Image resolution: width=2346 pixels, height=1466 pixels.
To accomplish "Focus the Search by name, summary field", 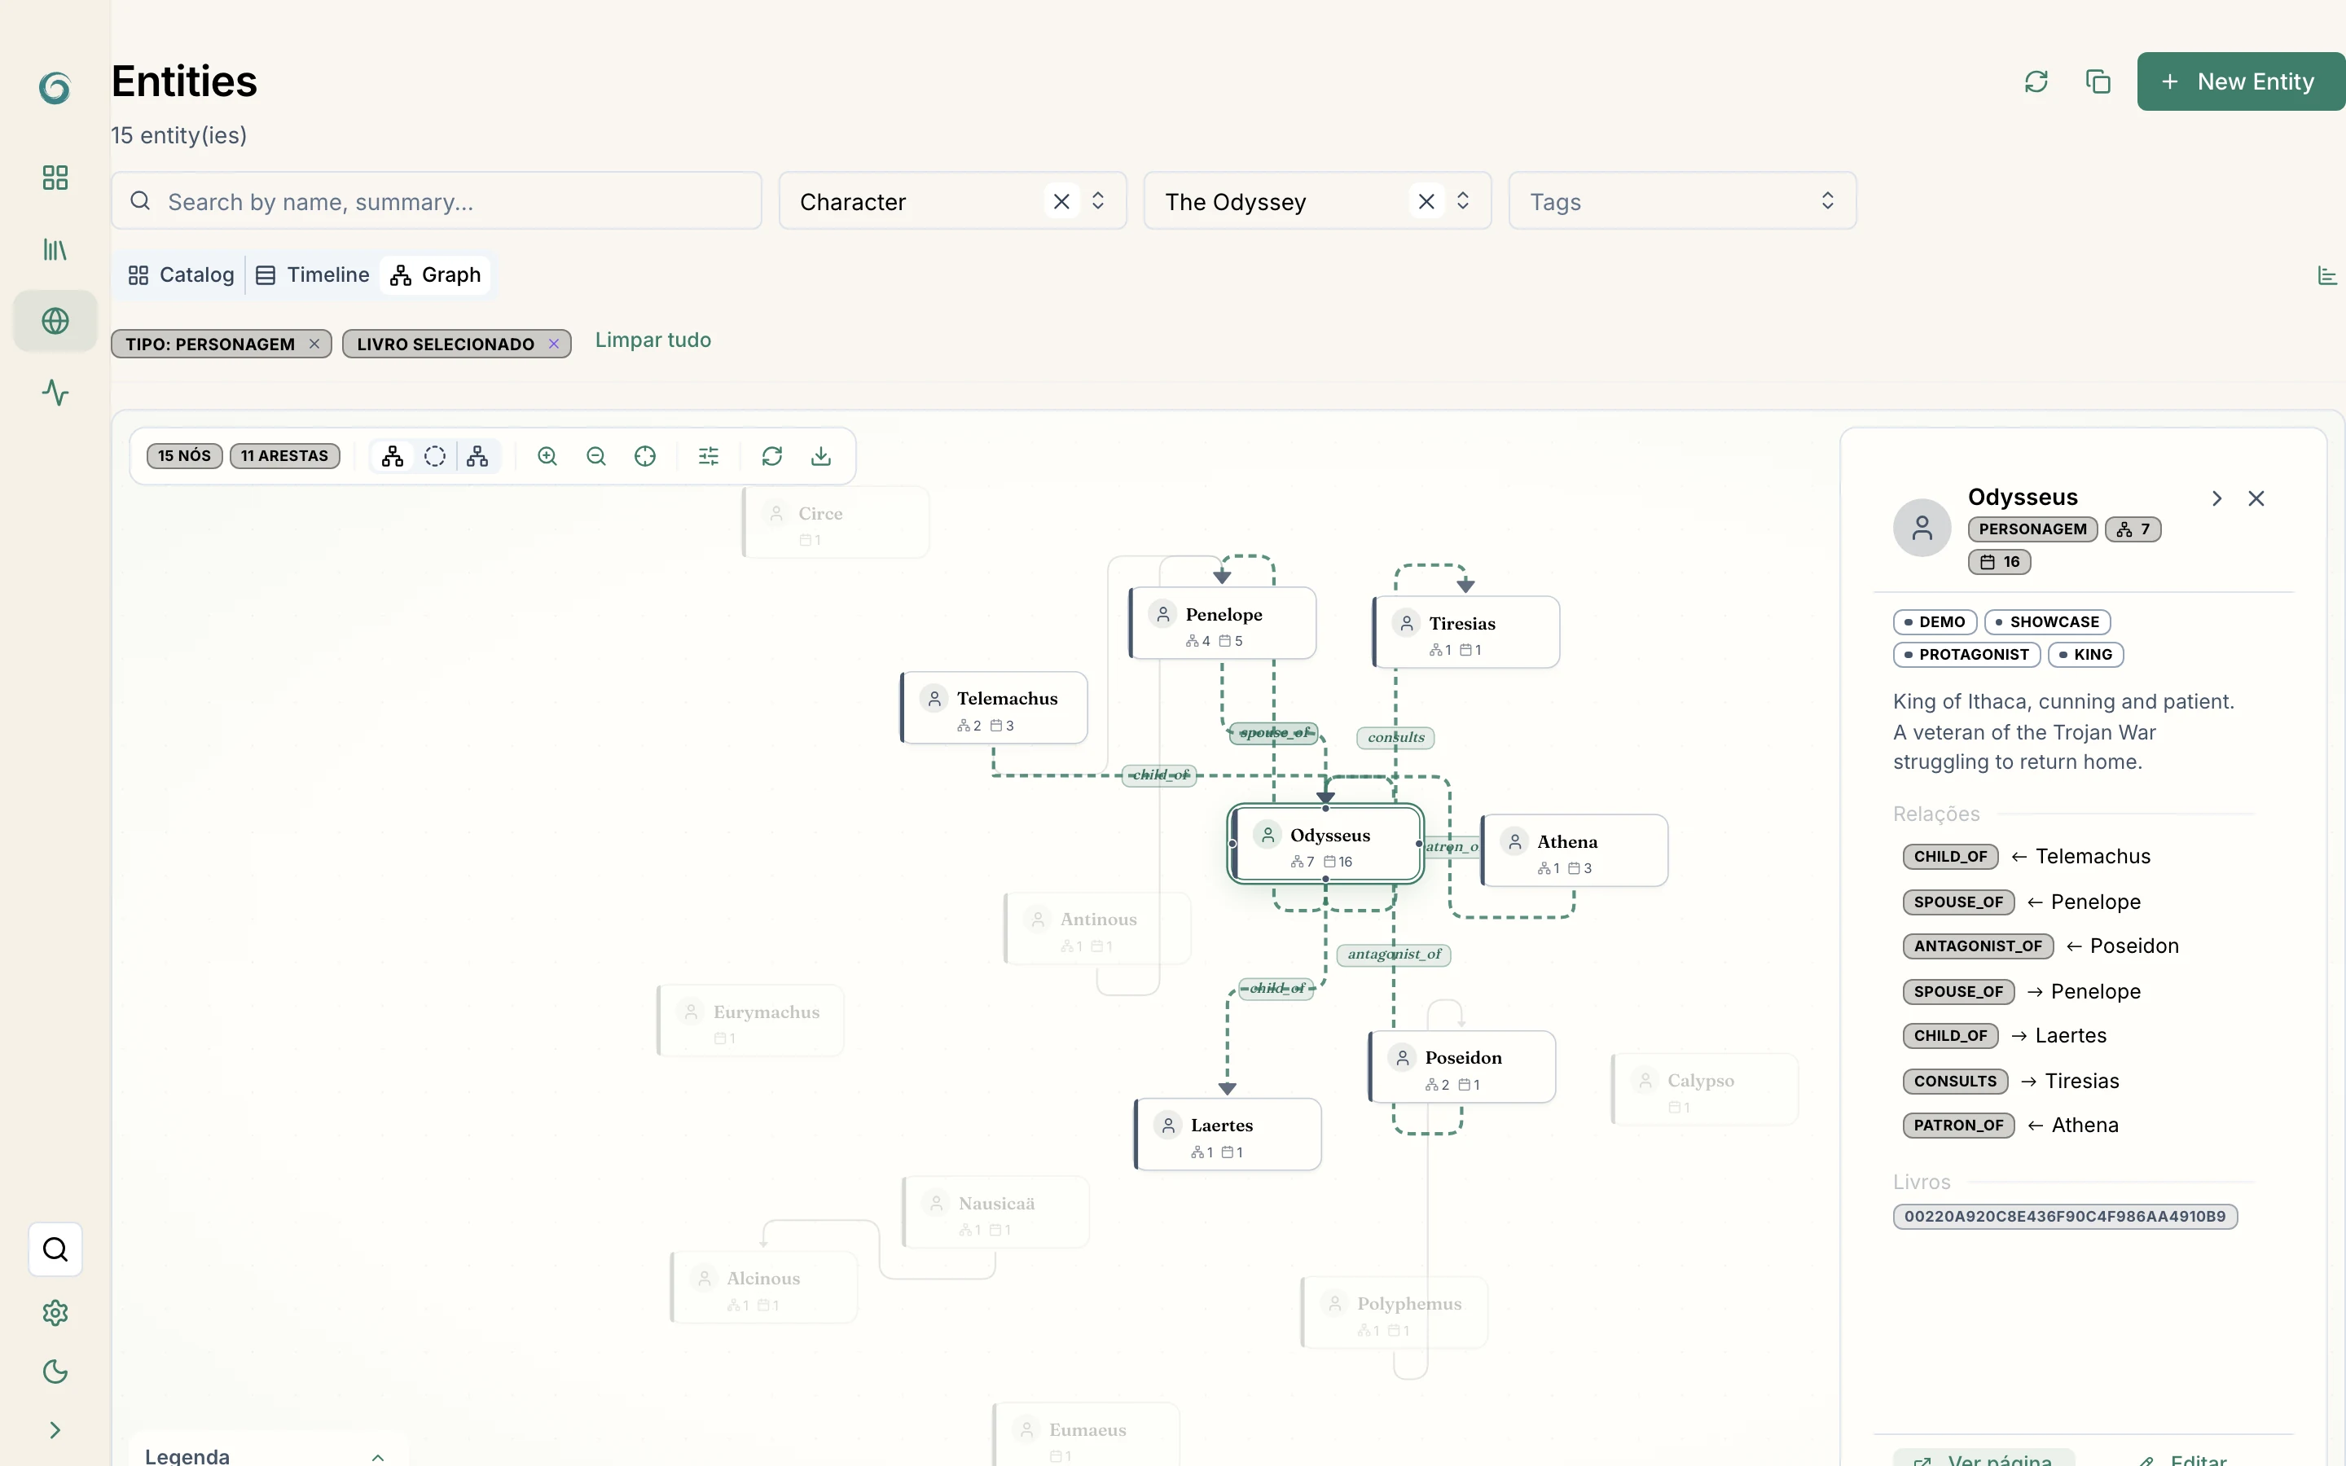I will 437,202.
